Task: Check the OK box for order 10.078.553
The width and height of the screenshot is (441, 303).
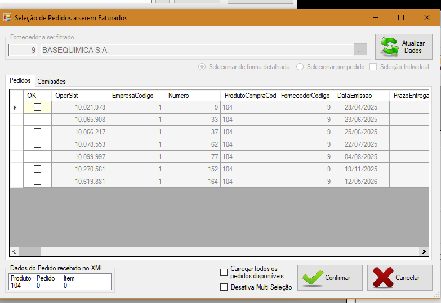Action: pyautogui.click(x=37, y=144)
